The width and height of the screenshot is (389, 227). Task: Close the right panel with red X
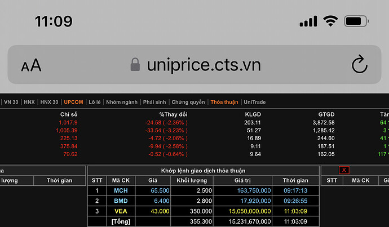(x=344, y=170)
